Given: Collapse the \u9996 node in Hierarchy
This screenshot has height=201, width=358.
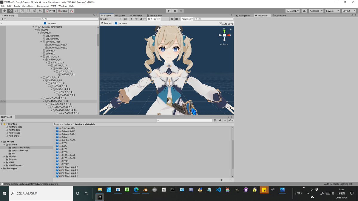Looking at the screenshot, I should [x=36, y=30].
